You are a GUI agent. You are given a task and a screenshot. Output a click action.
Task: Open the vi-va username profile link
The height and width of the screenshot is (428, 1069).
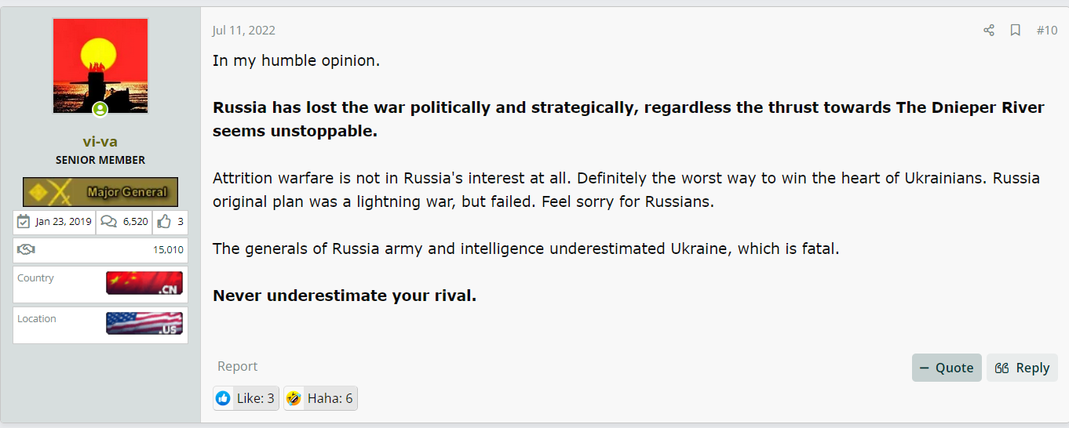100,142
